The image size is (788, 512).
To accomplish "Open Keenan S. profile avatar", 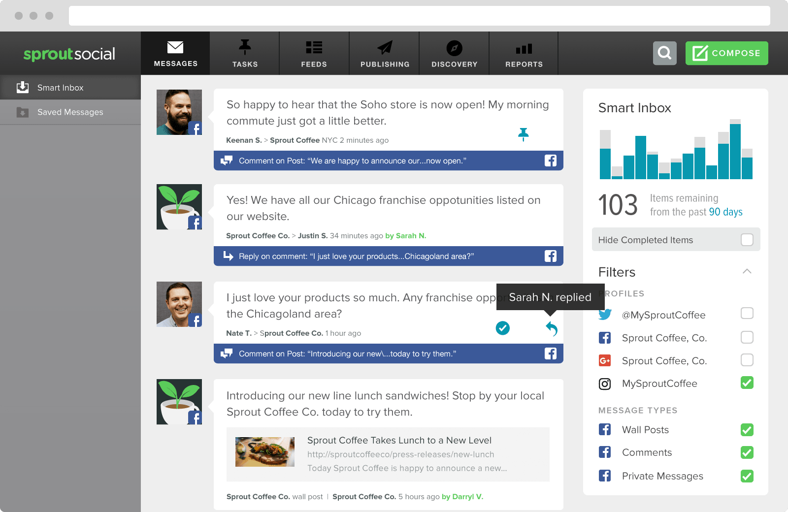I will click(179, 112).
